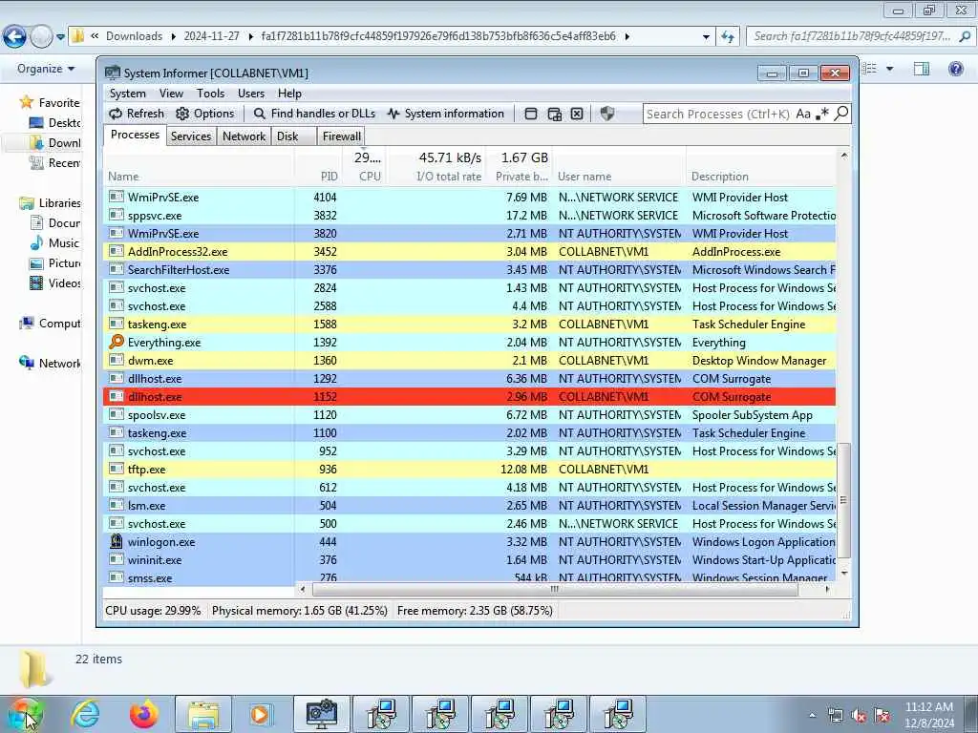Image resolution: width=978 pixels, height=733 pixels.
Task: Select the wininit.exe process
Action: [469, 560]
